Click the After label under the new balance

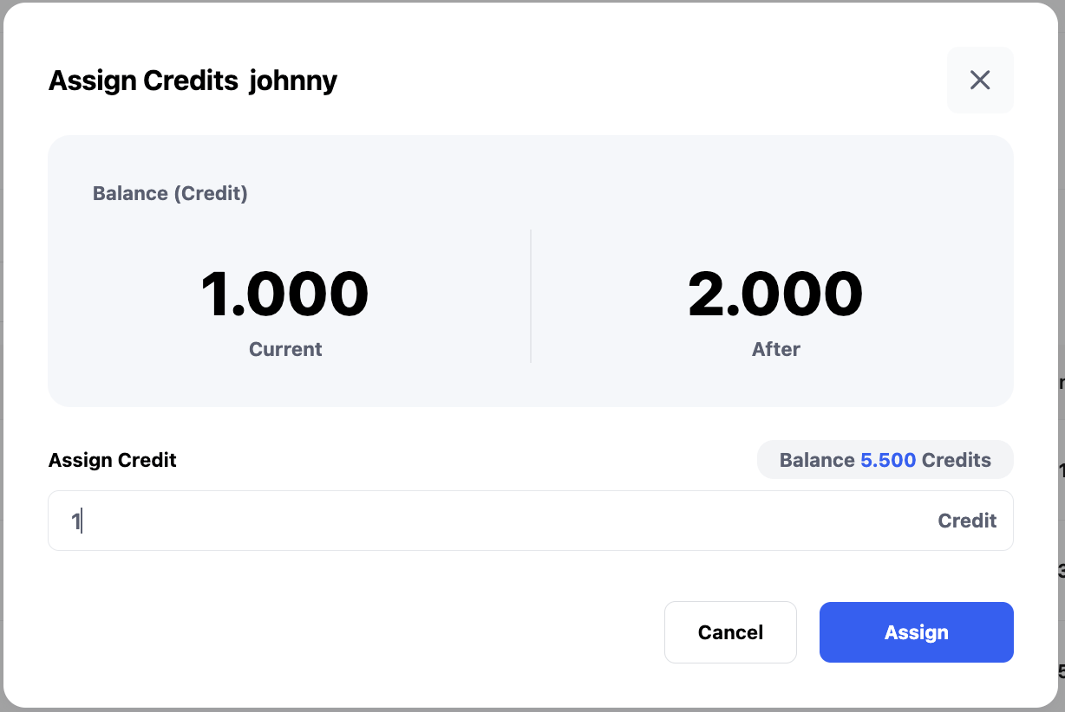tap(776, 349)
